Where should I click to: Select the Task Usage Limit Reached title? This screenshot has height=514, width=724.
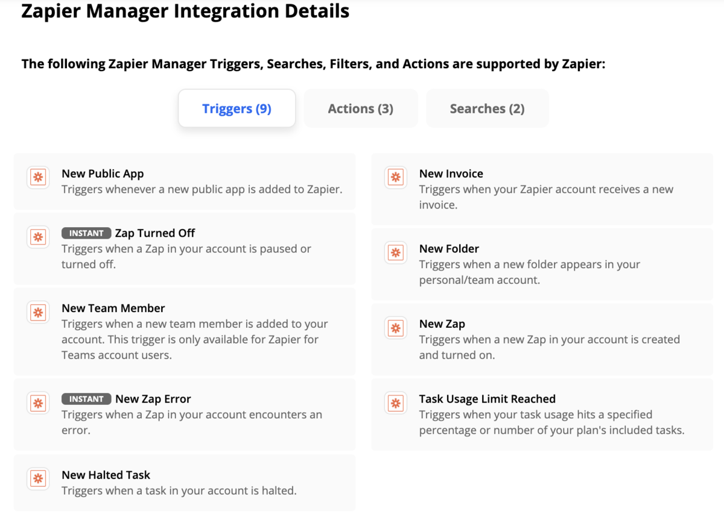pos(487,399)
